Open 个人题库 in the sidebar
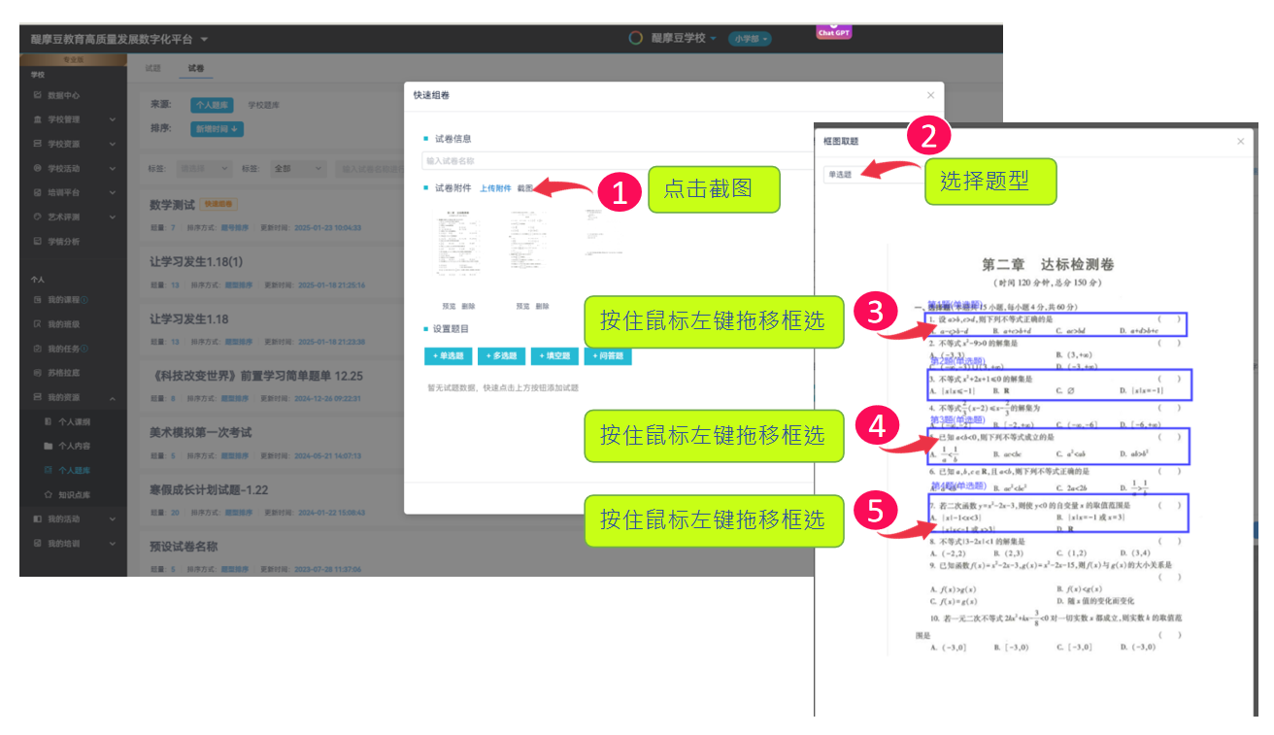 (74, 471)
